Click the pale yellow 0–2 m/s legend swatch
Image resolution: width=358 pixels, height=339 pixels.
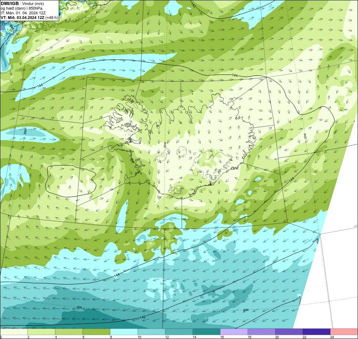point(14,332)
